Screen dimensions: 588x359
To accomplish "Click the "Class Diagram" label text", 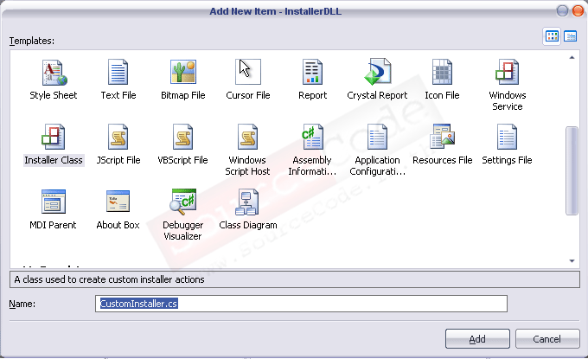I will tap(248, 225).
